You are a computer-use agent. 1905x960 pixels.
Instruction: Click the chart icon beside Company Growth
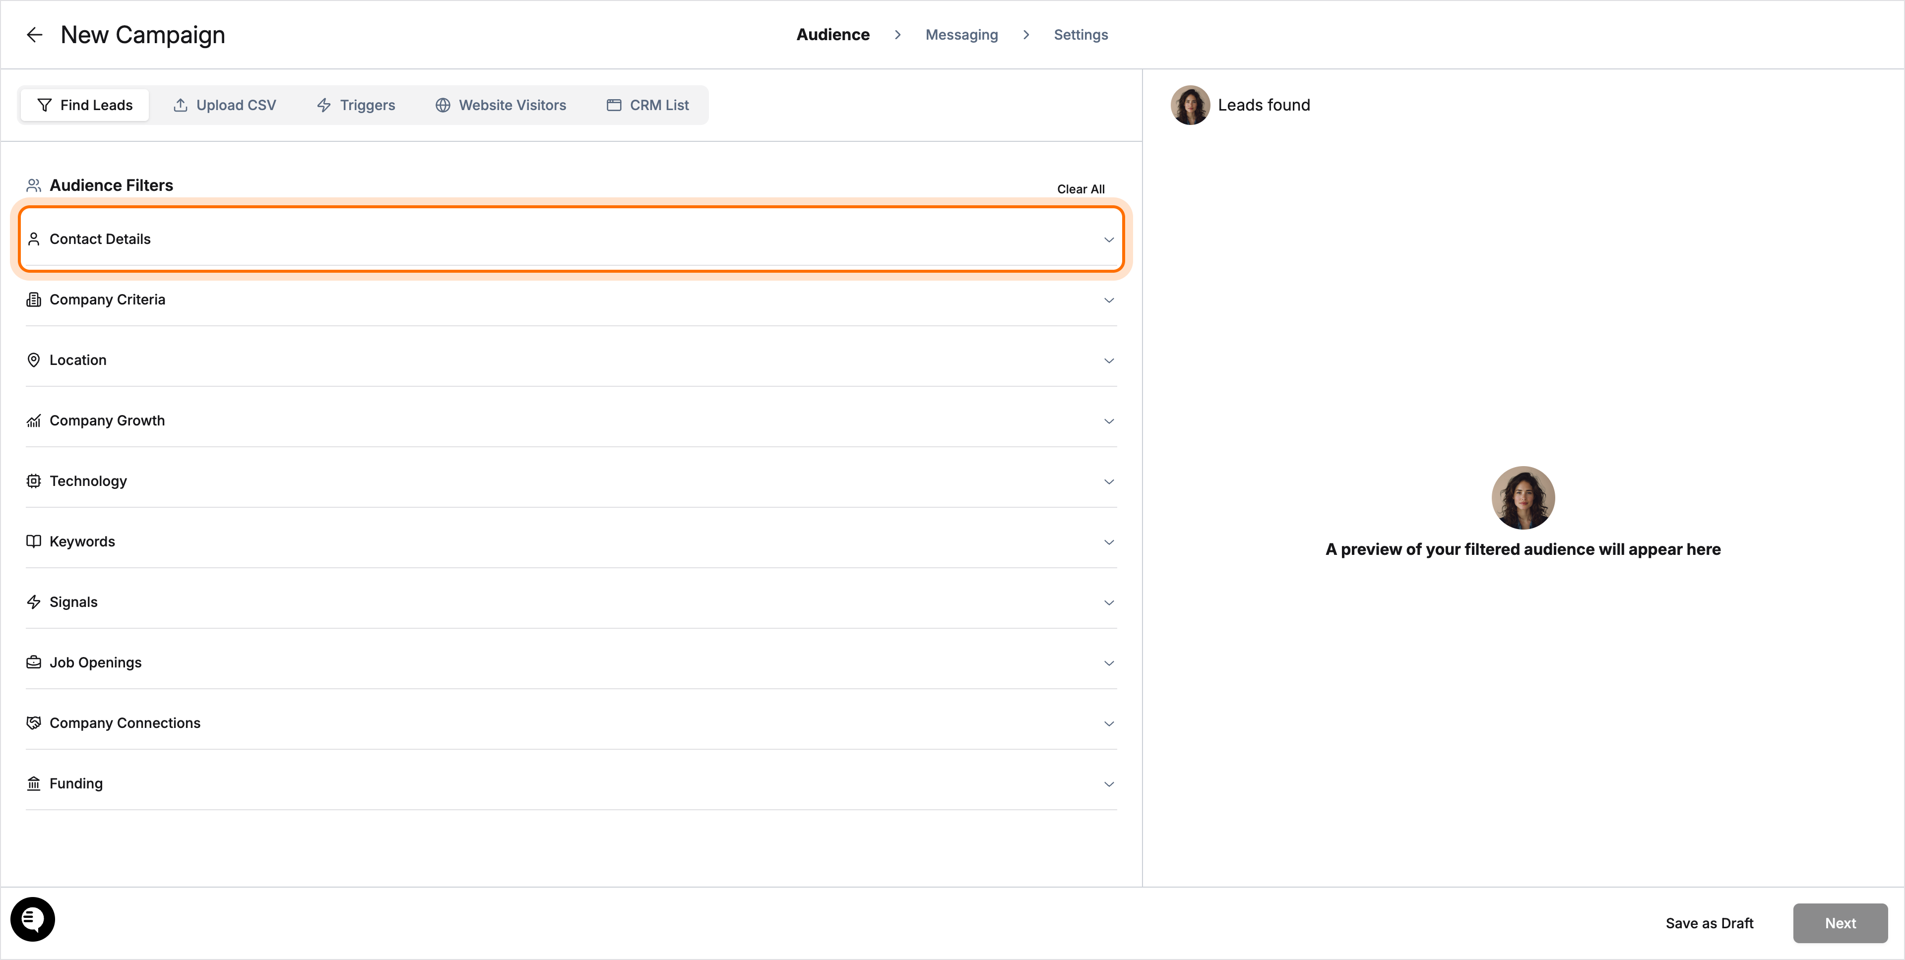click(33, 420)
